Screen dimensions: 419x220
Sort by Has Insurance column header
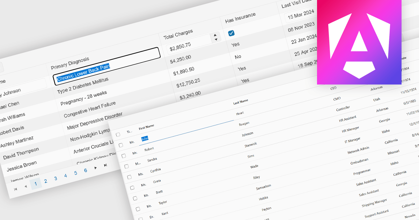tap(241, 17)
